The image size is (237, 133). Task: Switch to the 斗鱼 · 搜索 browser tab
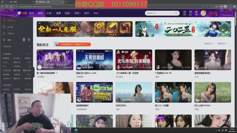20,2
